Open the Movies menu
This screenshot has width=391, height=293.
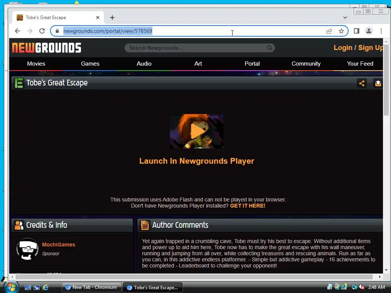(x=36, y=64)
